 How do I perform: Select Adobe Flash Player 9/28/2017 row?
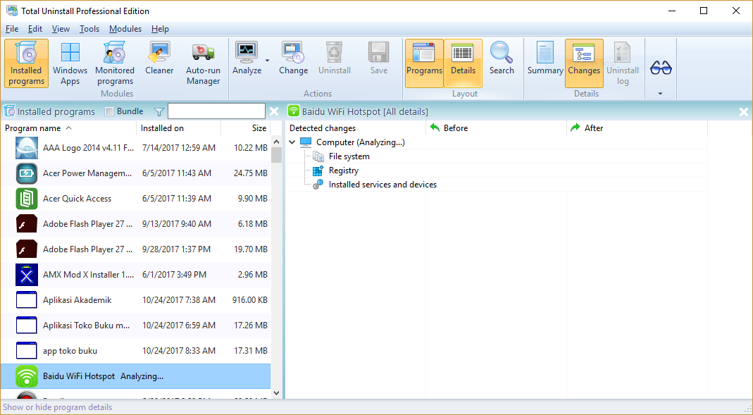135,249
